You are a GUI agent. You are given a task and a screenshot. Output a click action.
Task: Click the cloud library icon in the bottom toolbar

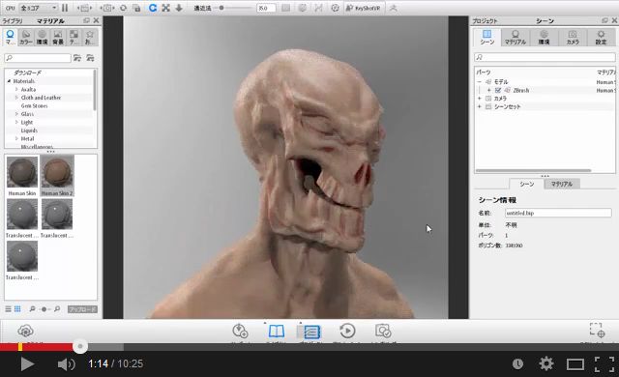point(25,331)
